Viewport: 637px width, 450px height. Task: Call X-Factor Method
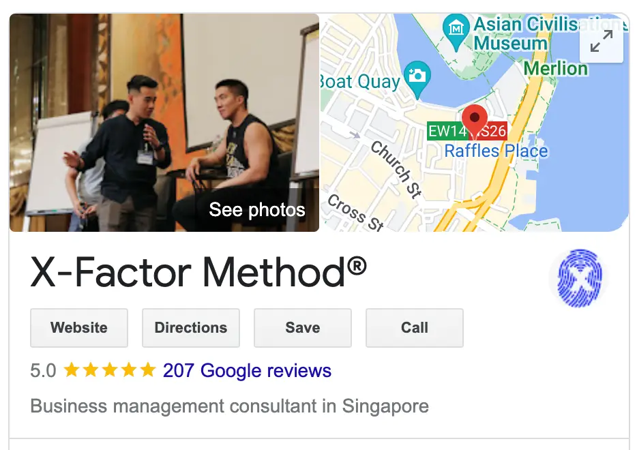tap(415, 328)
